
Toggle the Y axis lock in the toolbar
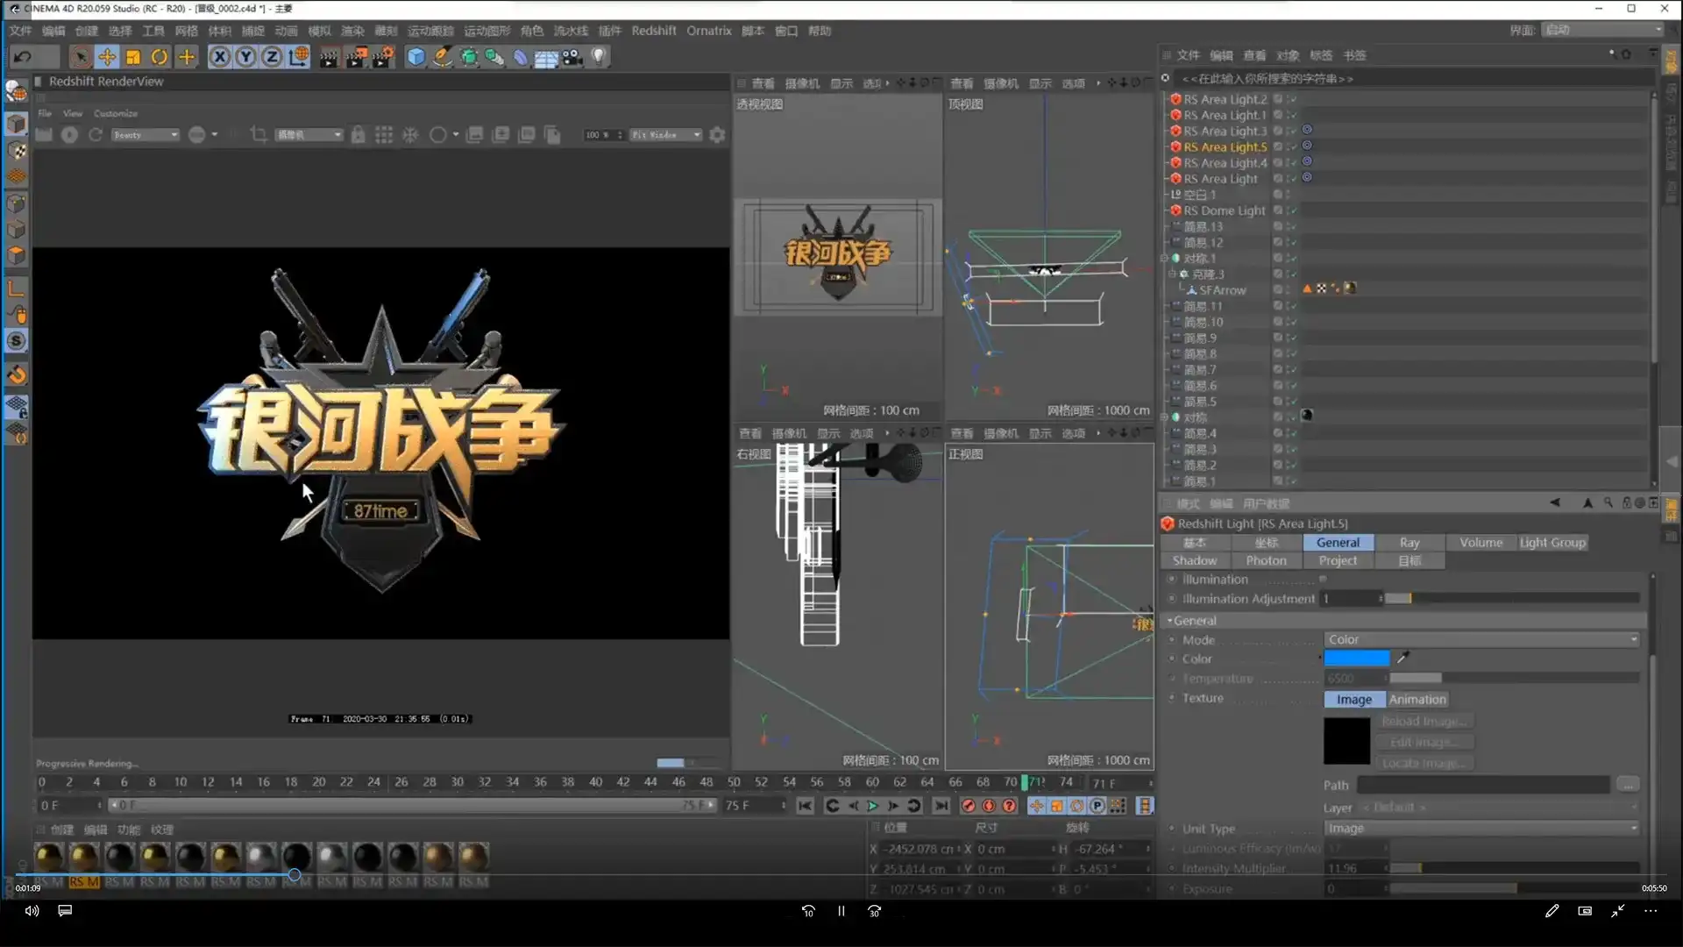tap(245, 56)
